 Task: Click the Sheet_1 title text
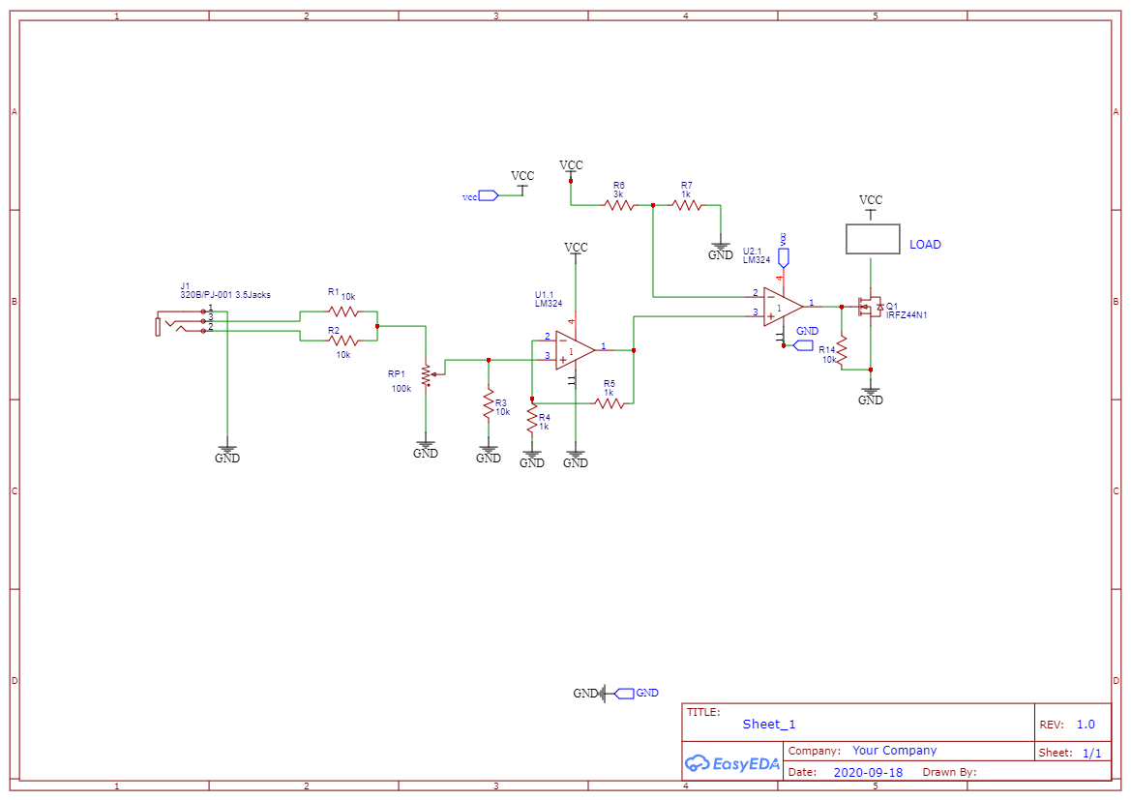pyautogui.click(x=769, y=725)
